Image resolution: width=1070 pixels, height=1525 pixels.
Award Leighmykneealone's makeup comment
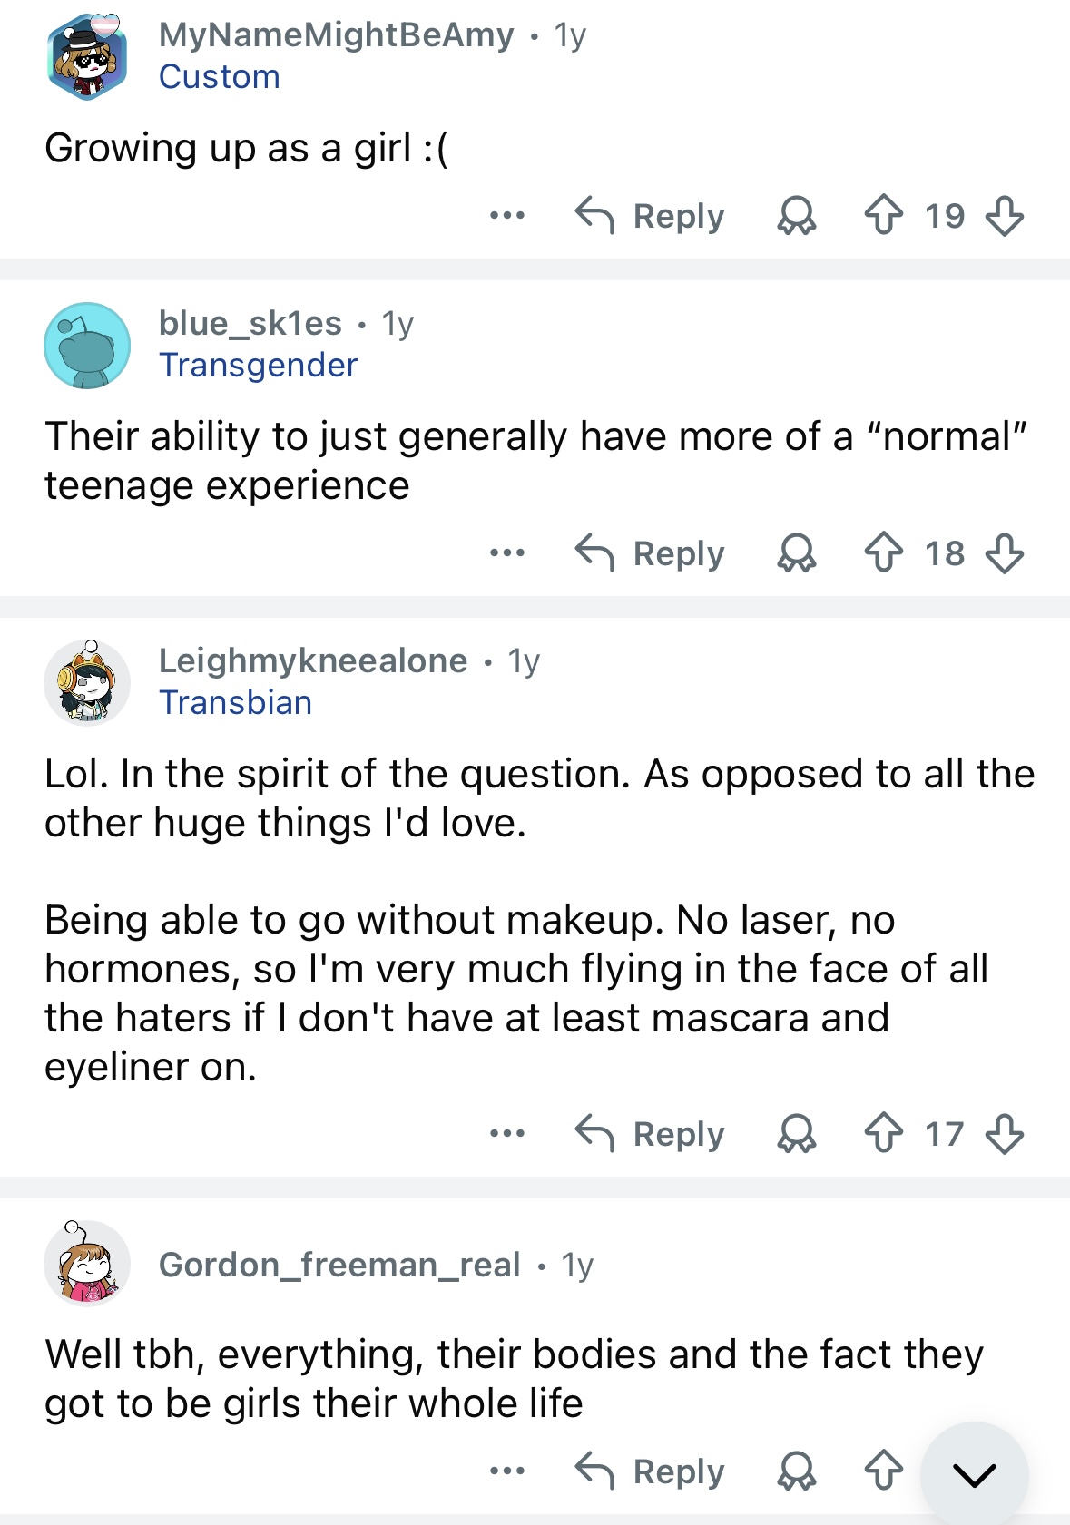coord(797,1134)
